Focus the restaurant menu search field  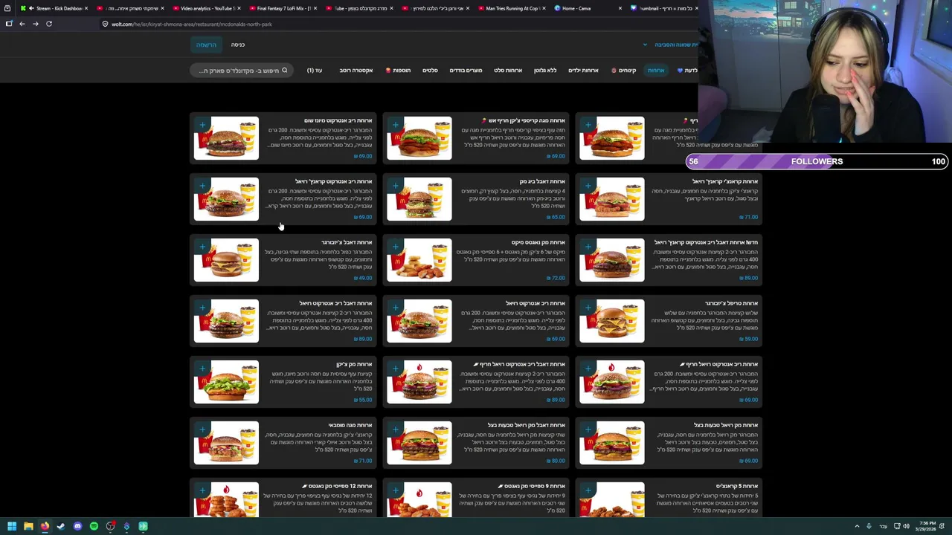point(240,71)
